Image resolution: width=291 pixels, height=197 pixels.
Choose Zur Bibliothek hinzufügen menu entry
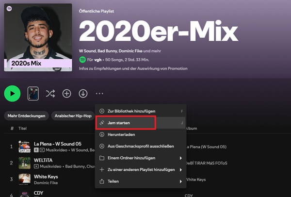(x=140, y=111)
